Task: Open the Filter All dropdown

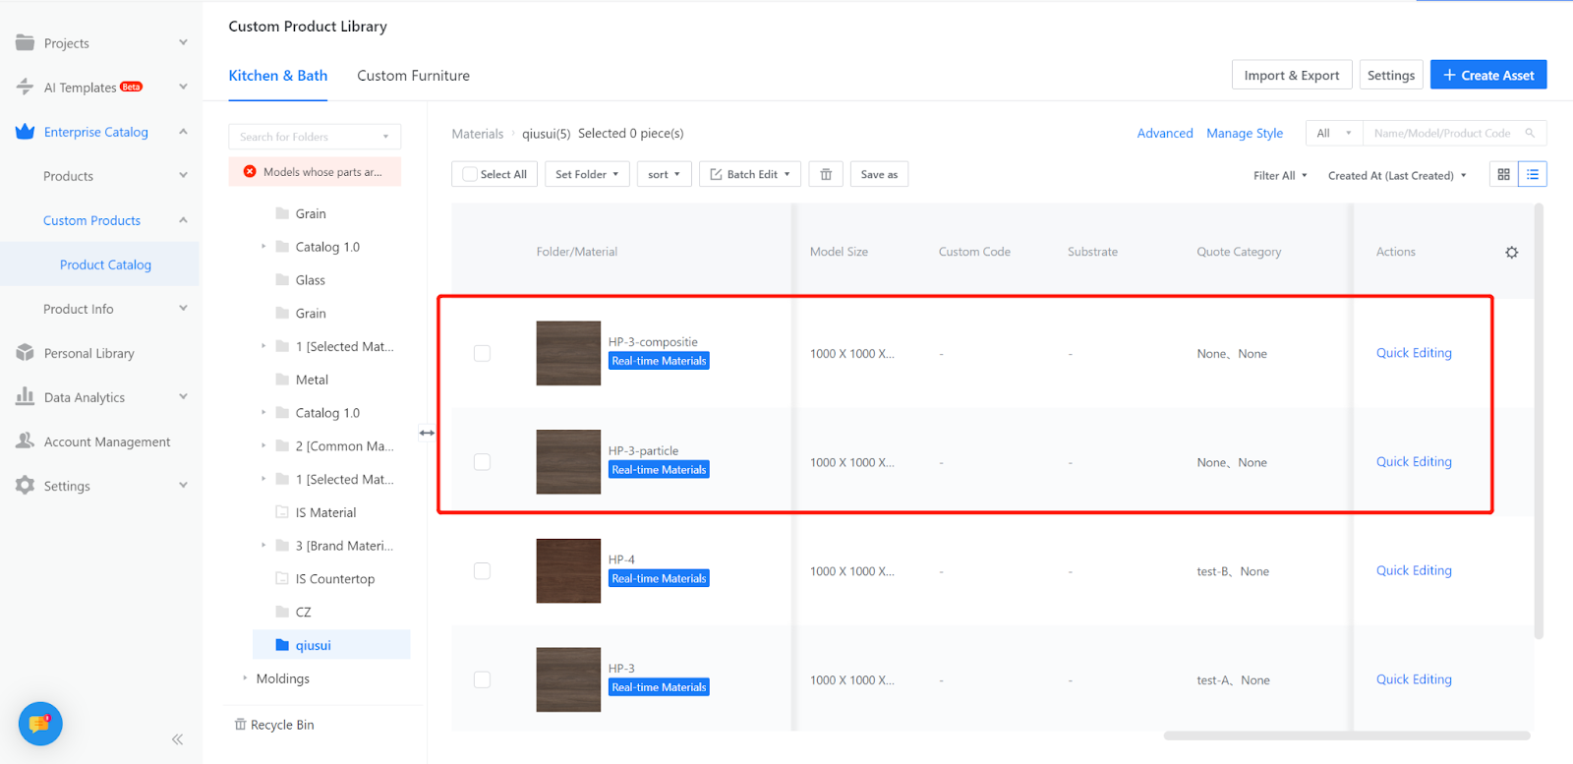Action: (1279, 175)
